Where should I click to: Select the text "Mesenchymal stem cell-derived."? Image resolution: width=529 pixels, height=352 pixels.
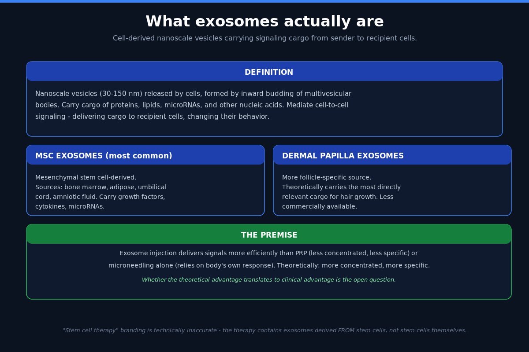coord(86,177)
